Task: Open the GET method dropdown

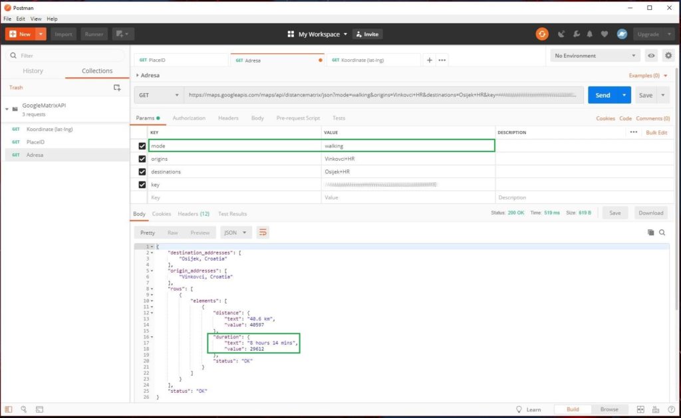Action: click(x=159, y=95)
